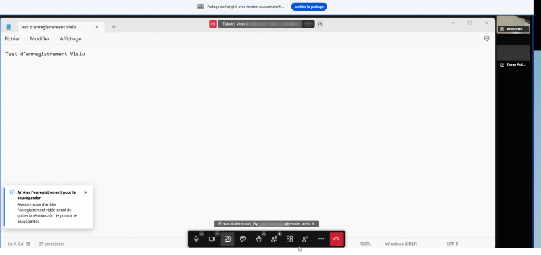This screenshot has width=541, height=255.
Task: Click Arrêter l'enregistrement pour le sauvegarder heading
Action: (x=46, y=195)
